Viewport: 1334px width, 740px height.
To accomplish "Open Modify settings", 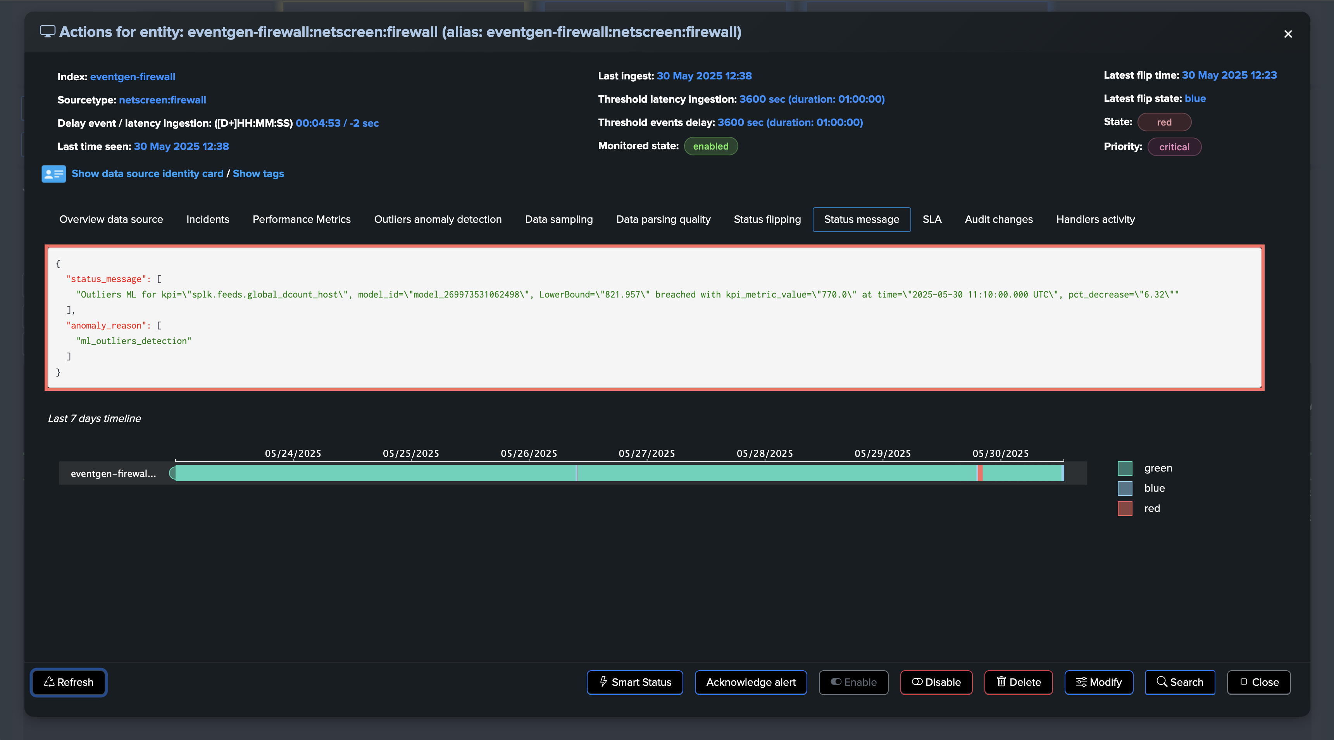I will pyautogui.click(x=1098, y=682).
